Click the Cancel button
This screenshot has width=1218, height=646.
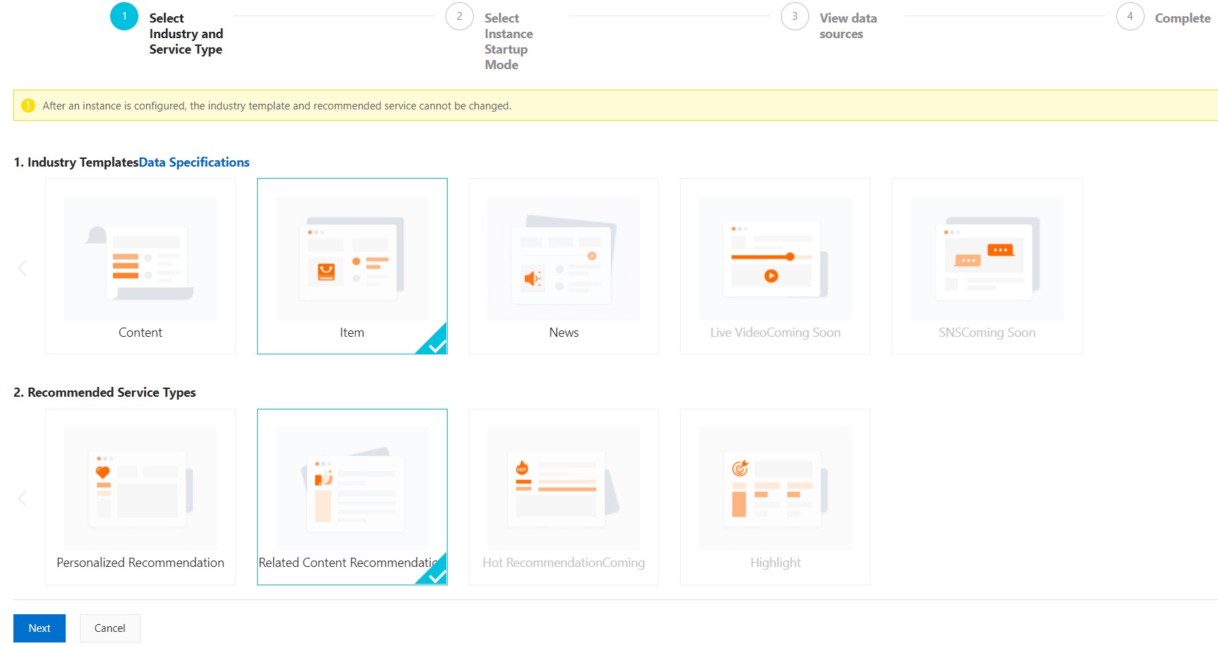pyautogui.click(x=110, y=628)
